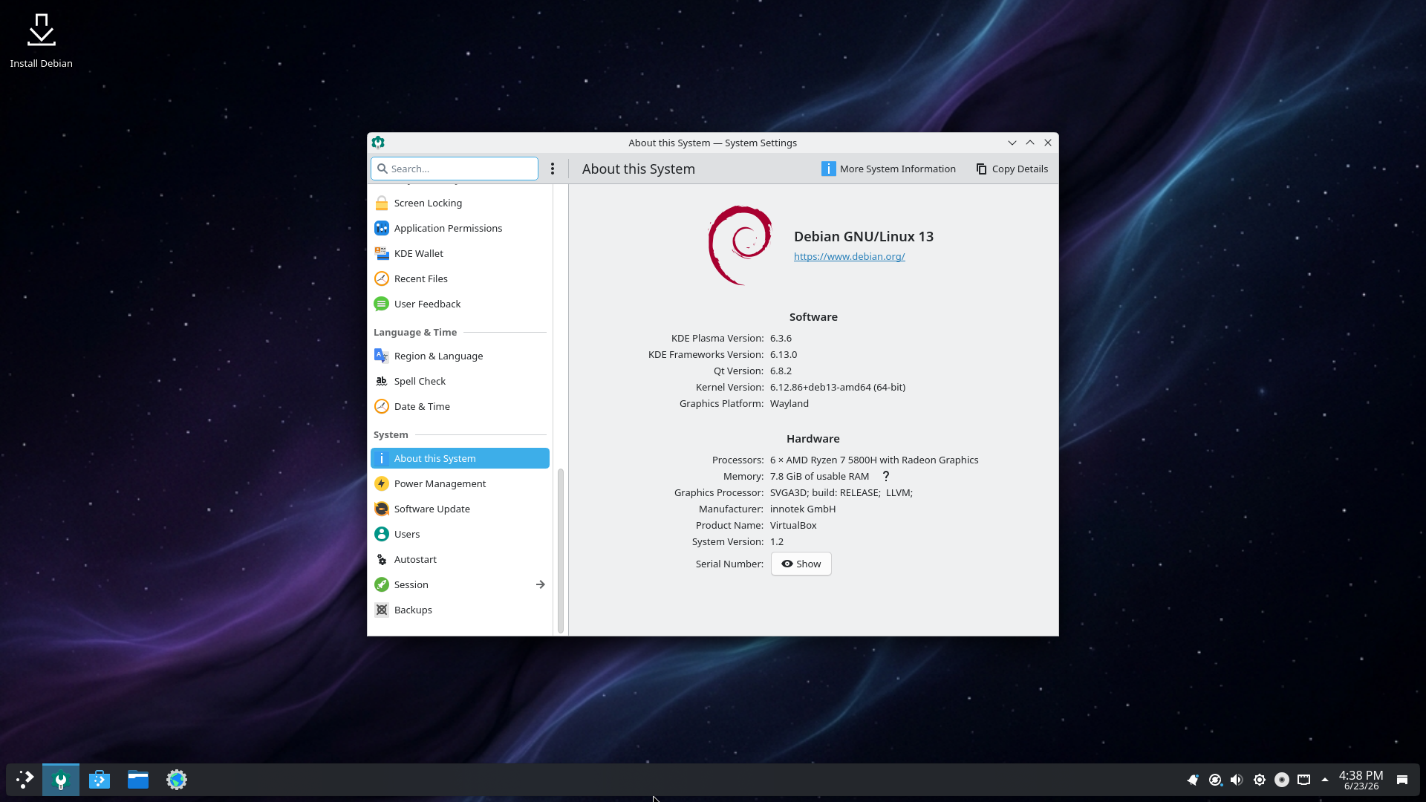1426x802 pixels.
Task: Open Spell Check settings
Action: [x=460, y=381]
